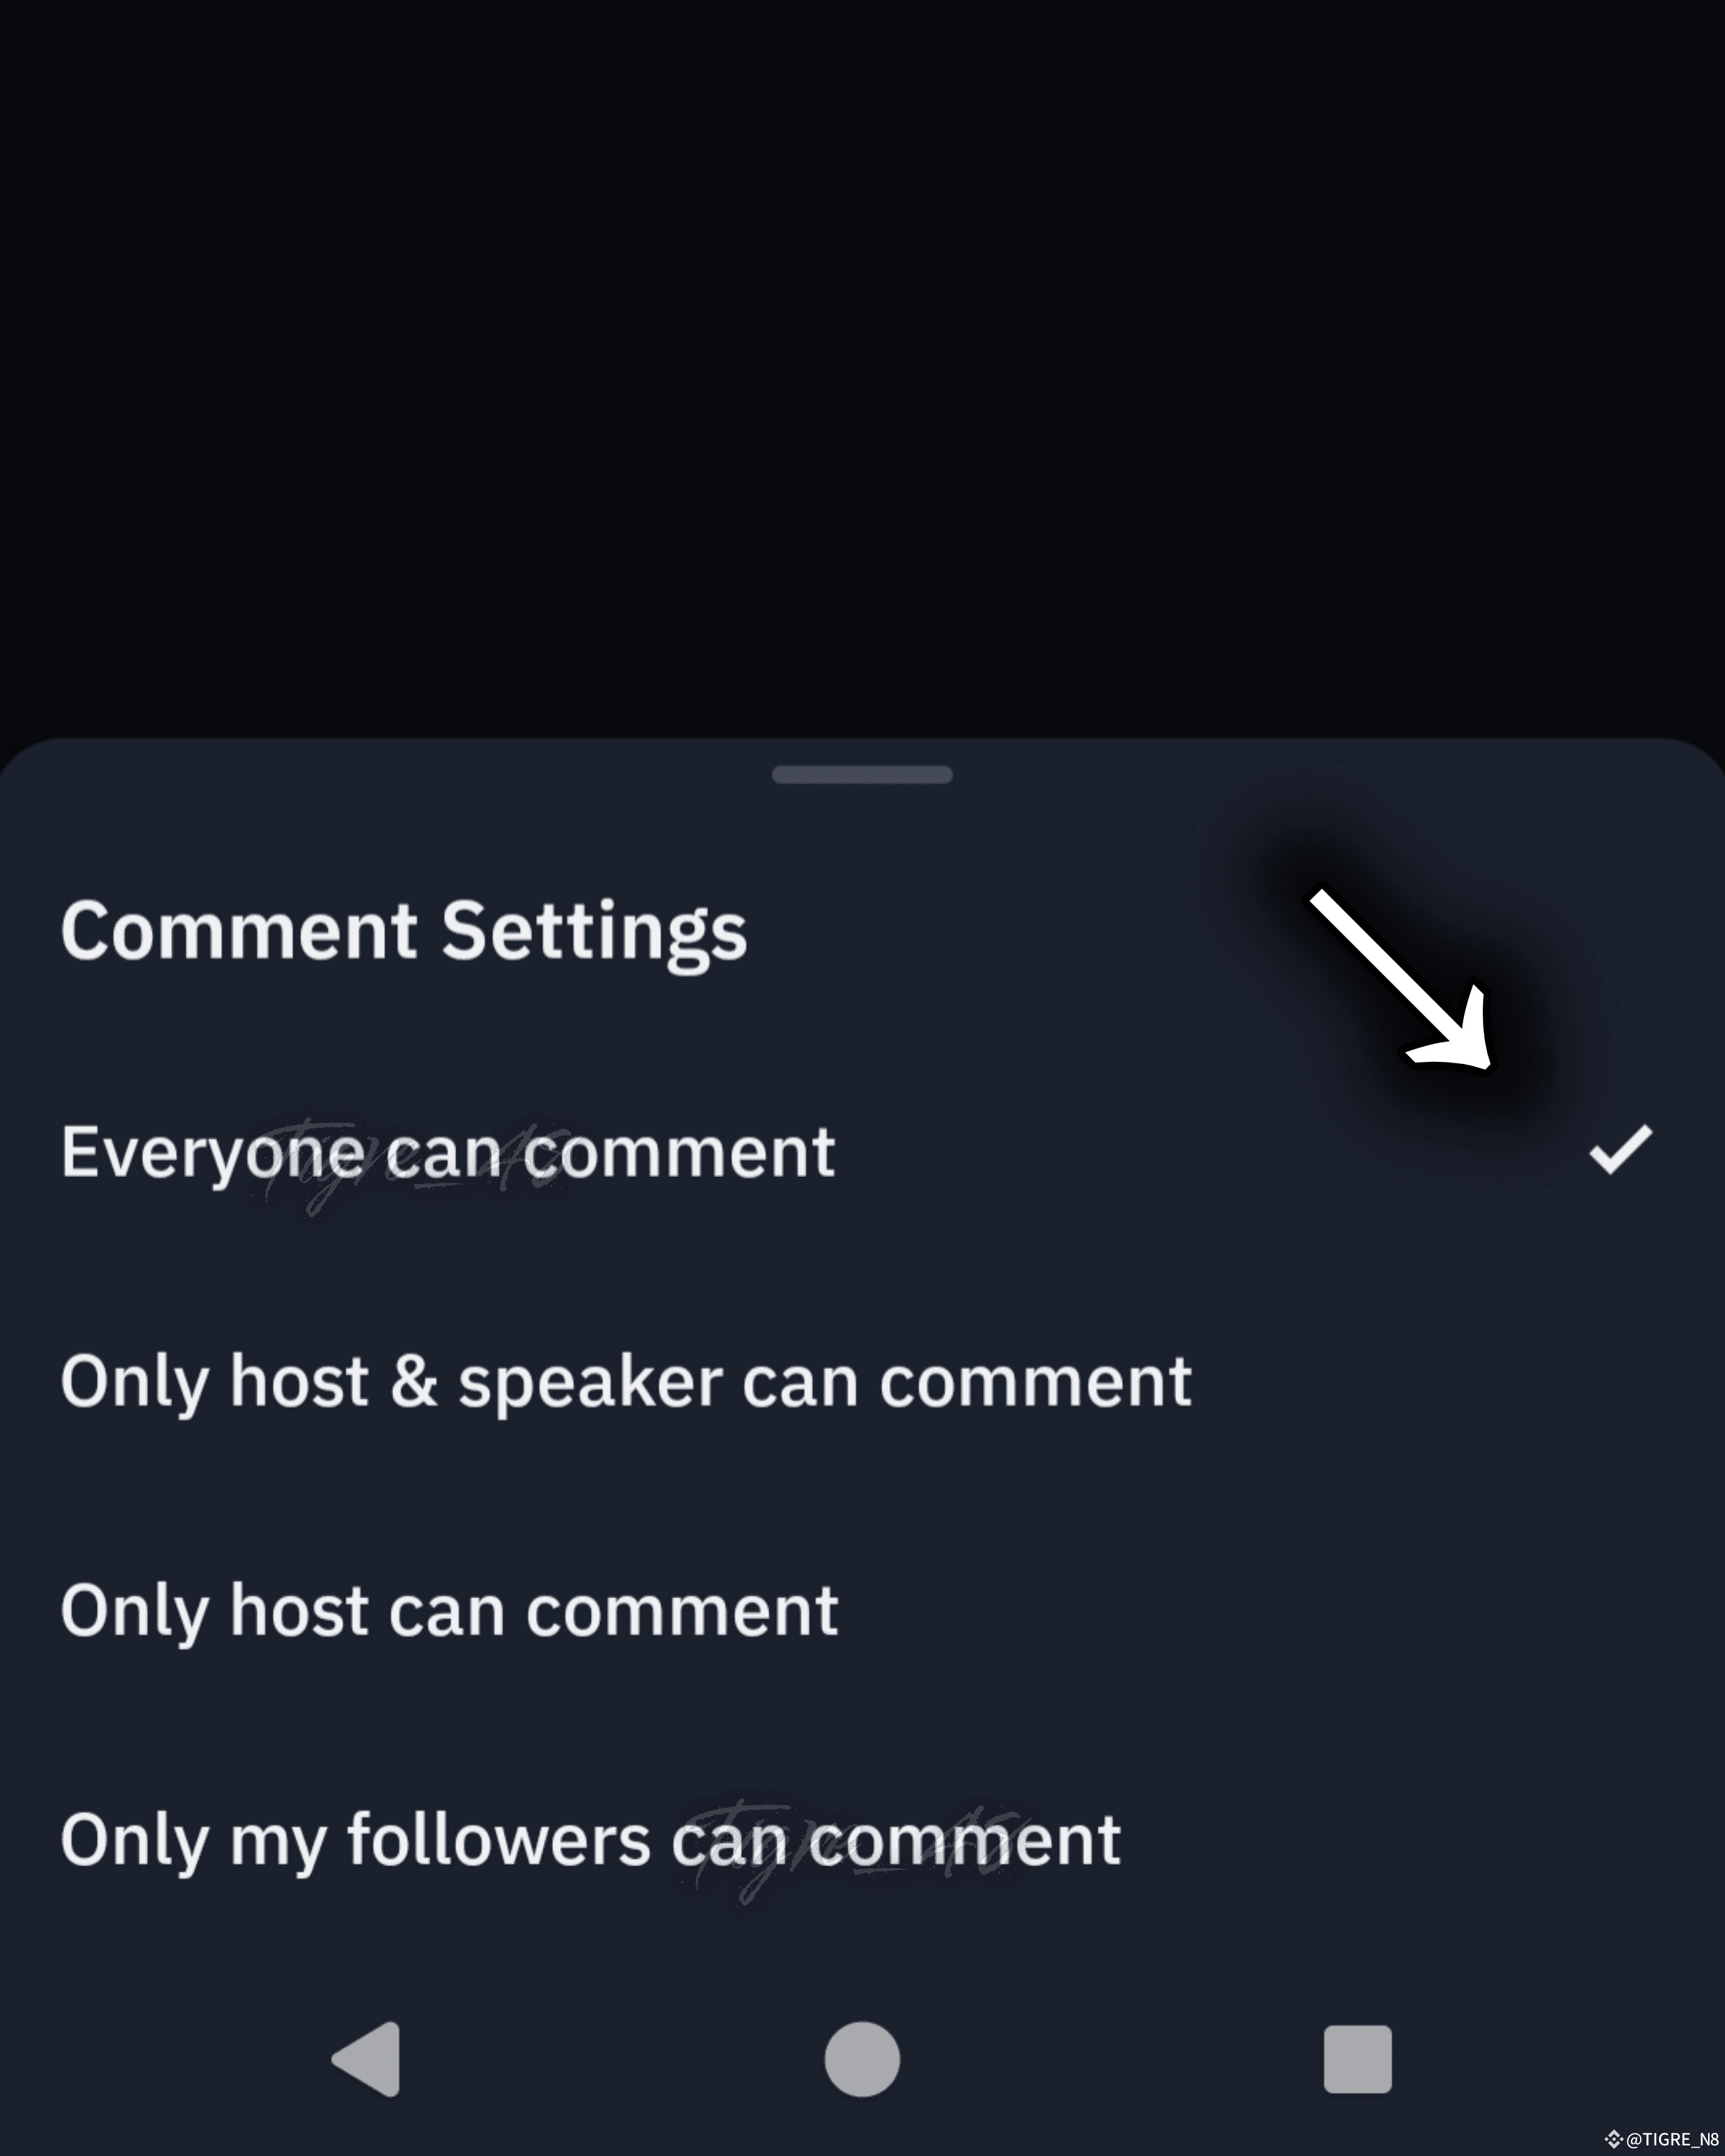1725x2156 pixels.
Task: Select Everyone can comment option
Action: point(862,1152)
